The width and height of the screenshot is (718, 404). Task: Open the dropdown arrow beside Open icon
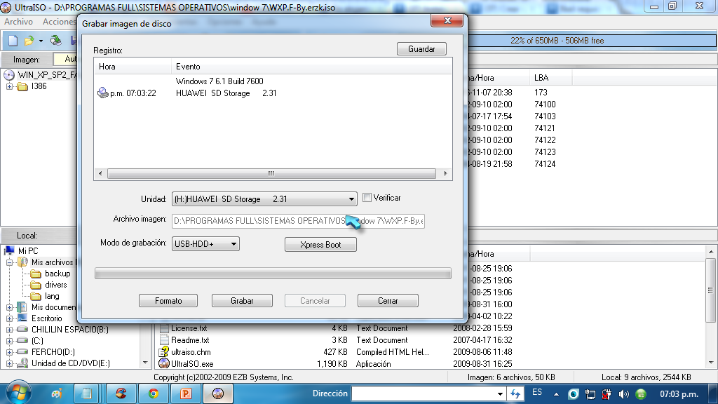click(x=41, y=41)
